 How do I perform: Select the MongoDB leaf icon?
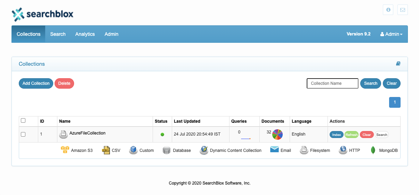point(373,150)
